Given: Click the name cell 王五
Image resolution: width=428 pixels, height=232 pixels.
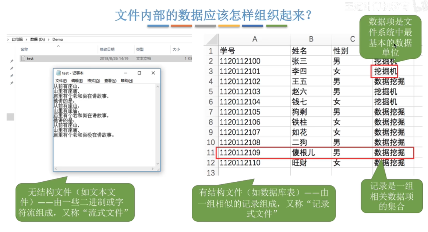Looking at the screenshot, I should pos(311,81).
